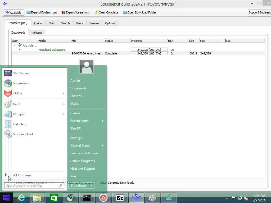This screenshot has height=203, width=271.
Task: Select the Transfers [0/0] tab
Action: [18, 23]
